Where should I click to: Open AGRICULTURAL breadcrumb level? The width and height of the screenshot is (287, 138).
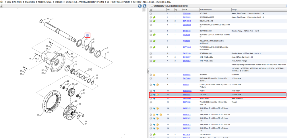click(x=45, y=2)
